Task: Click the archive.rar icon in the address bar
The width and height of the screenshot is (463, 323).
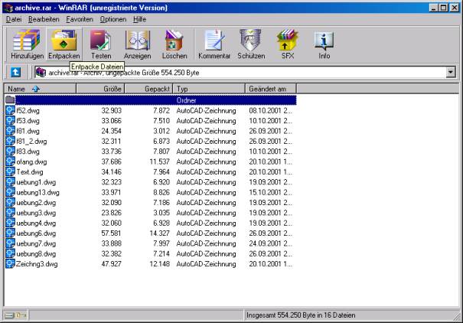Action: [41, 73]
